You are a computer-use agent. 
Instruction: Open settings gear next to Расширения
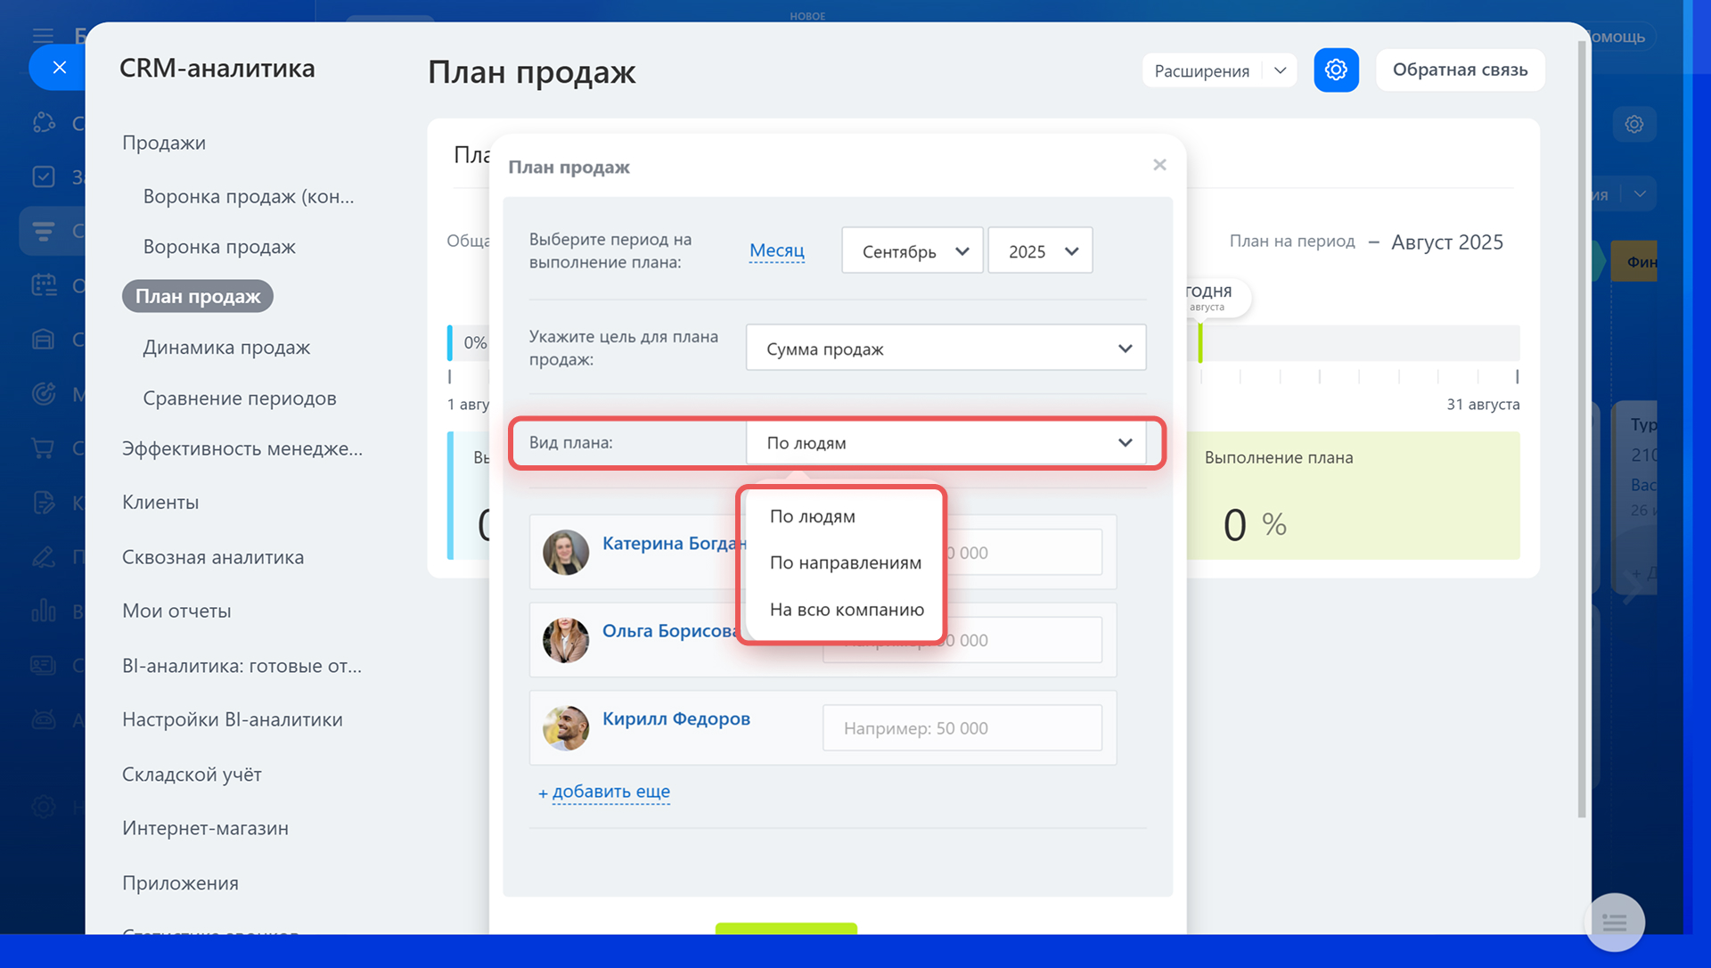tap(1336, 70)
